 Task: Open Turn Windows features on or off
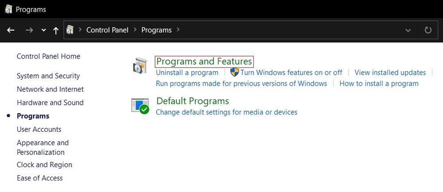291,73
